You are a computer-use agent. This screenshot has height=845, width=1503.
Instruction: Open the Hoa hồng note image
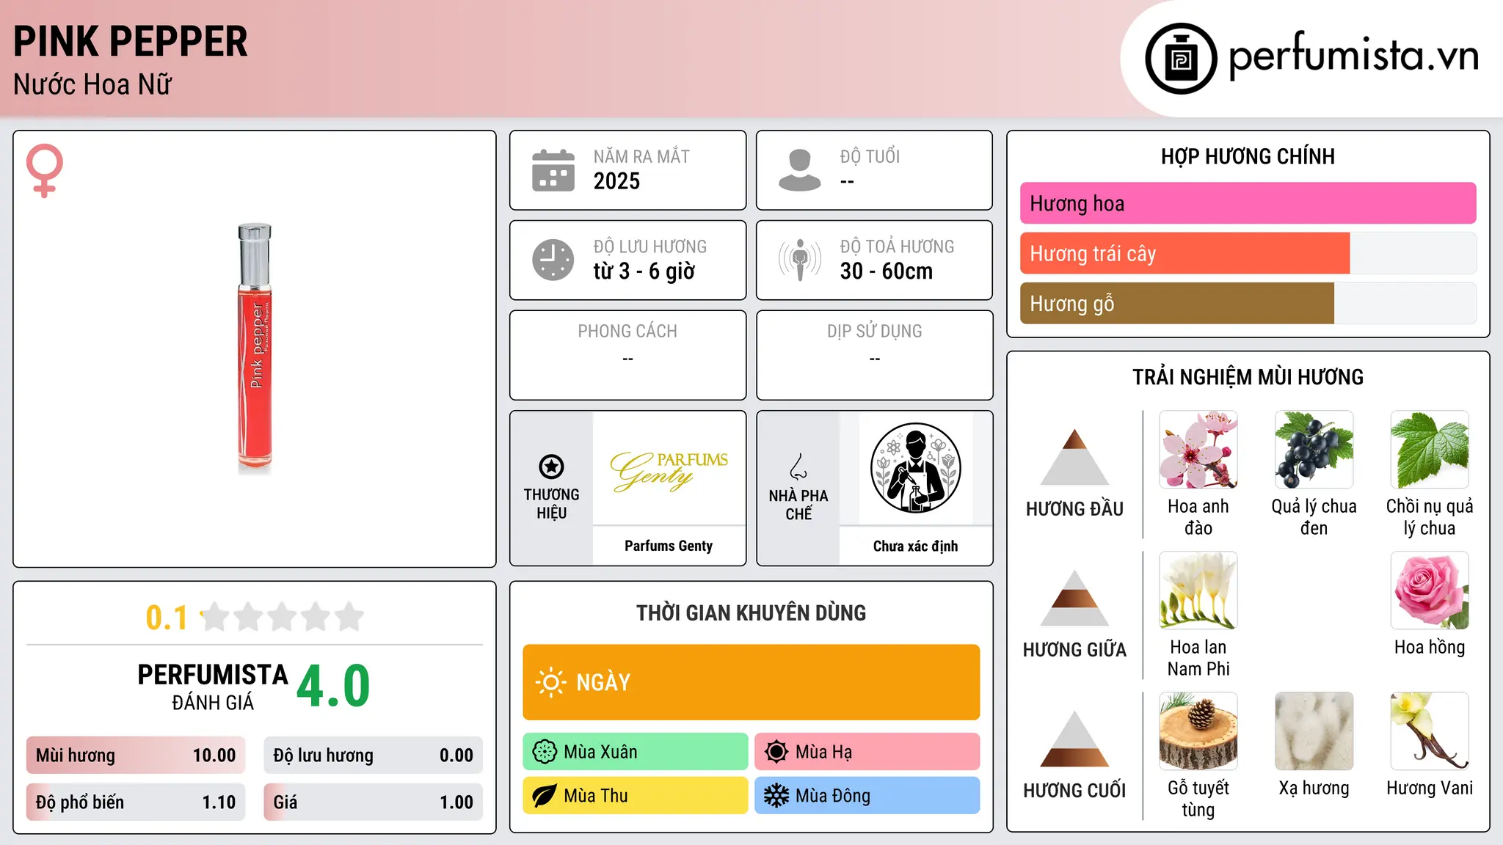click(1430, 590)
